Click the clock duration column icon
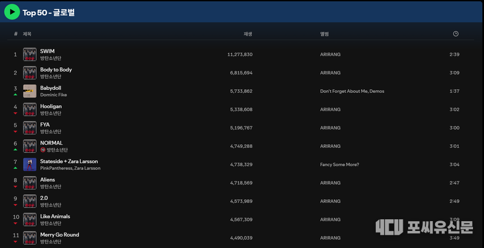The image size is (484, 248). [455, 34]
